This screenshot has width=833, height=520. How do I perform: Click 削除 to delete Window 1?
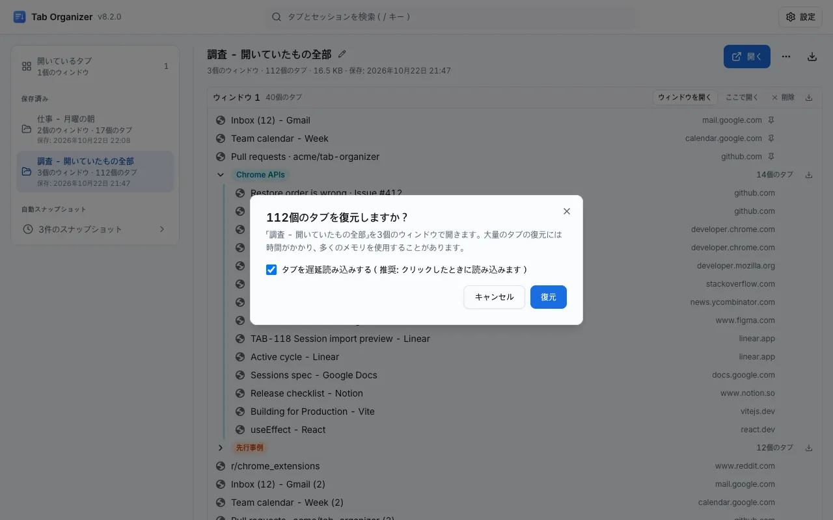click(783, 97)
